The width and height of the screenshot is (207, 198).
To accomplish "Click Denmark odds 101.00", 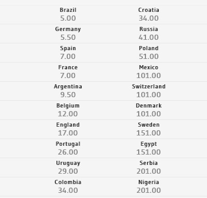I will click(149, 110).
